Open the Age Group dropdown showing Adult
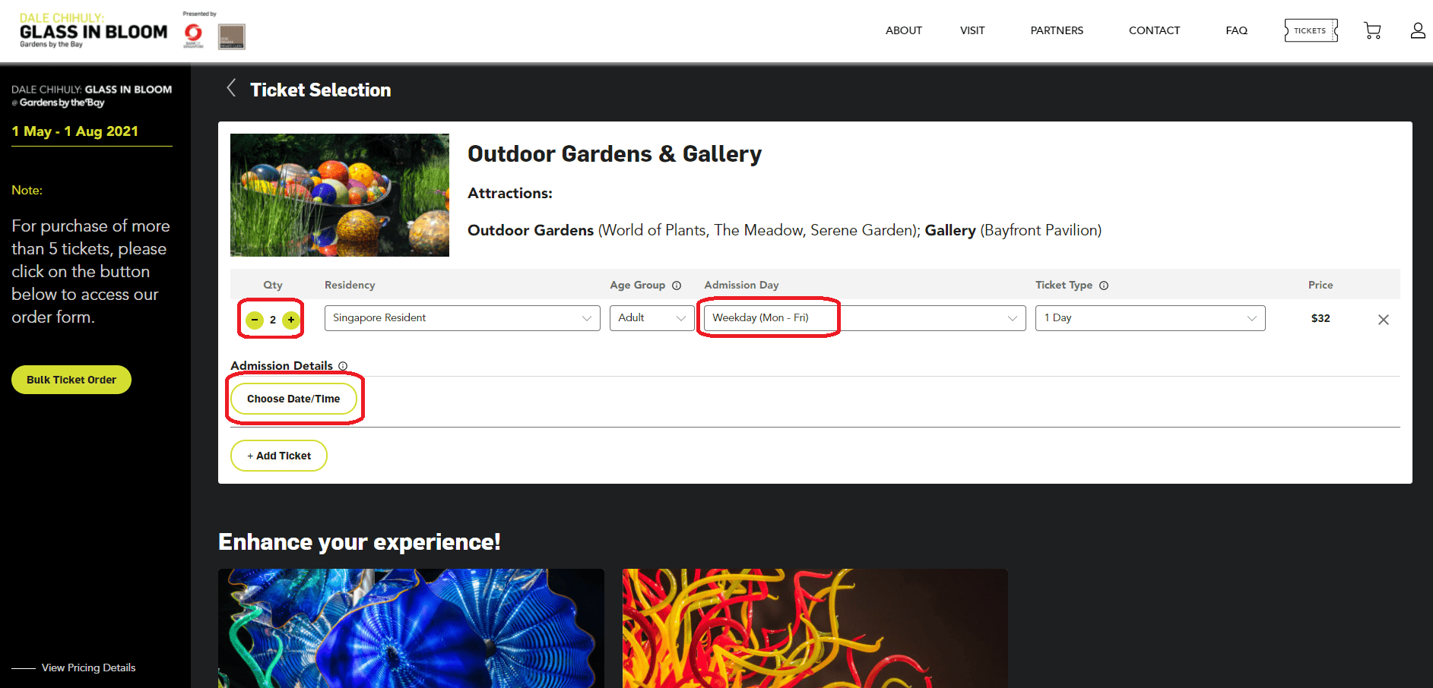1433x688 pixels. click(652, 318)
